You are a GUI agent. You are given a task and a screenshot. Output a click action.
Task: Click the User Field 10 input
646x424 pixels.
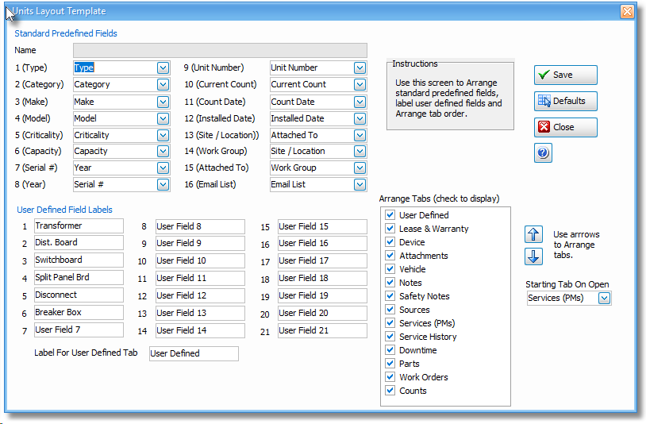pos(200,260)
